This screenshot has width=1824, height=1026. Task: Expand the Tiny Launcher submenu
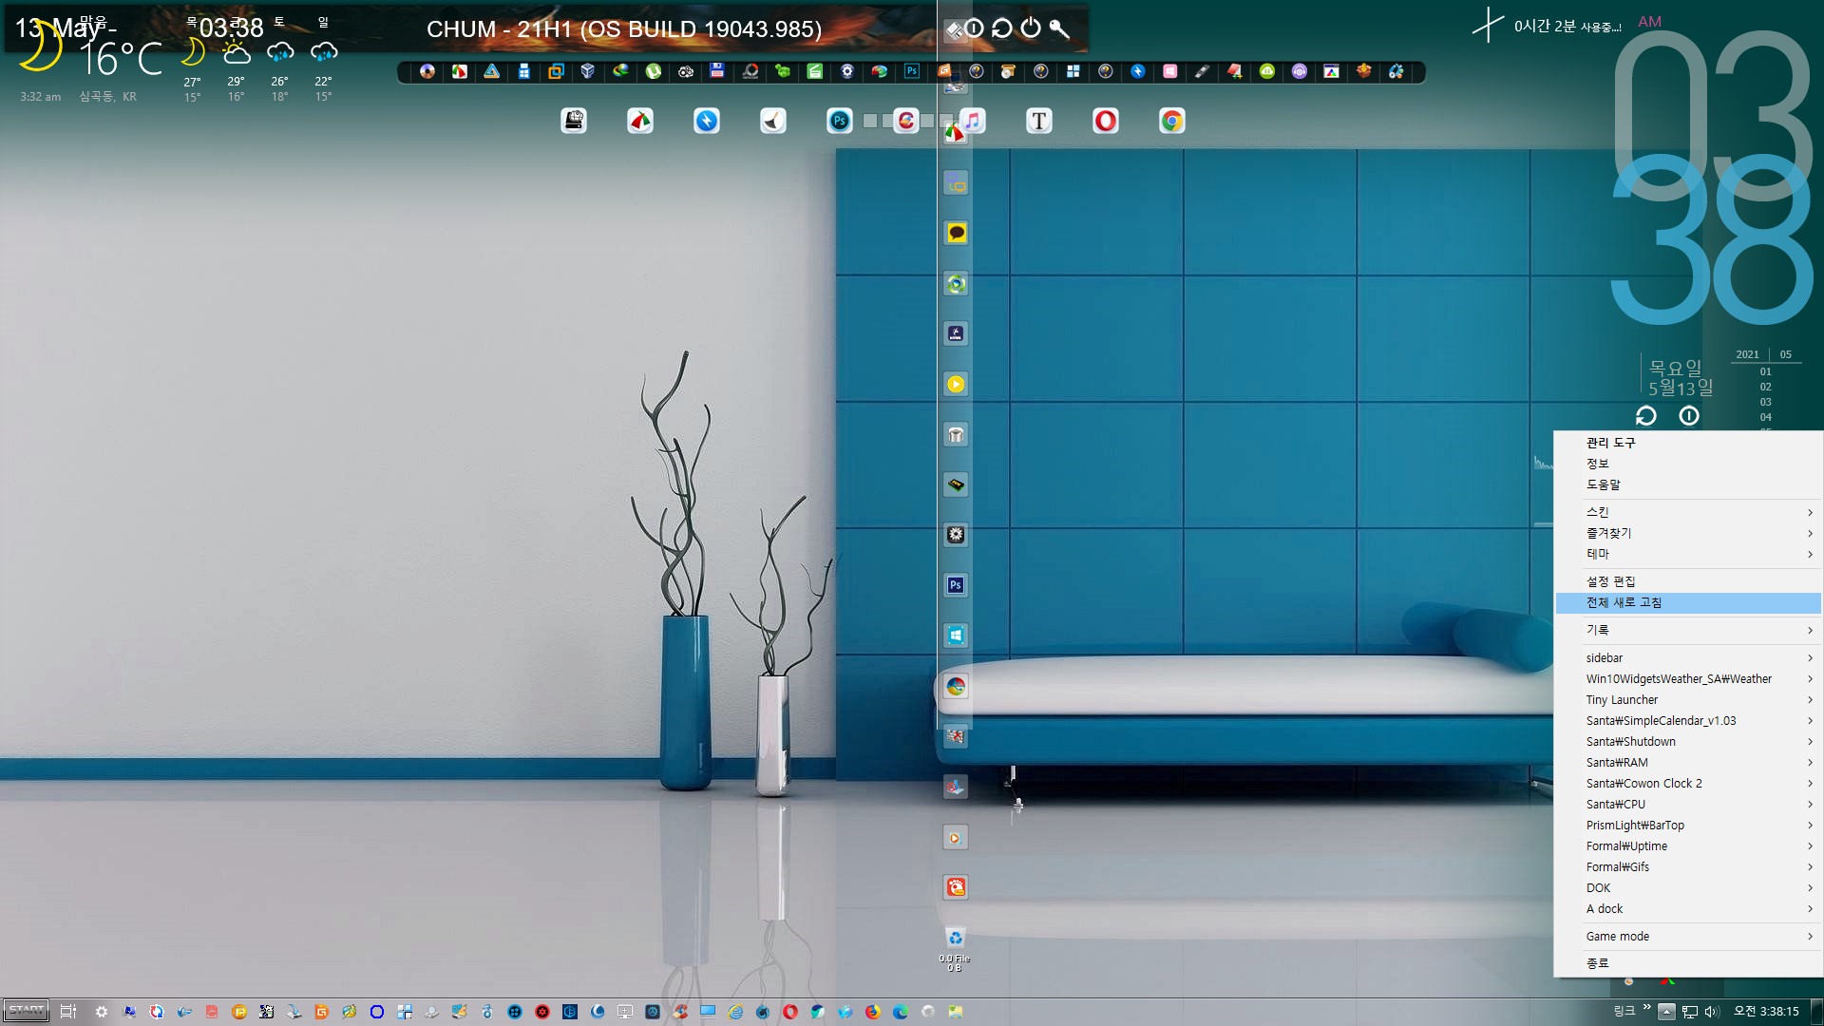(x=1688, y=699)
